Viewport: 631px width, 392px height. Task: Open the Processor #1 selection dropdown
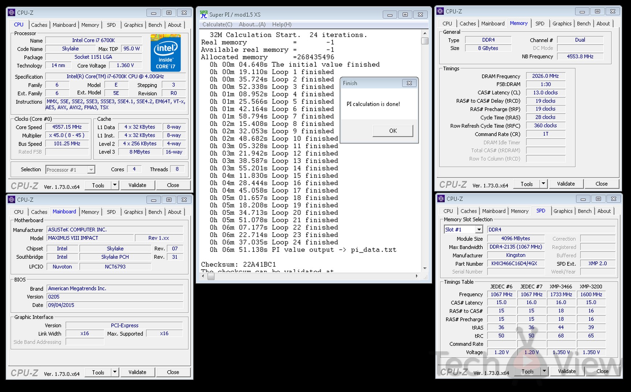tap(91, 170)
